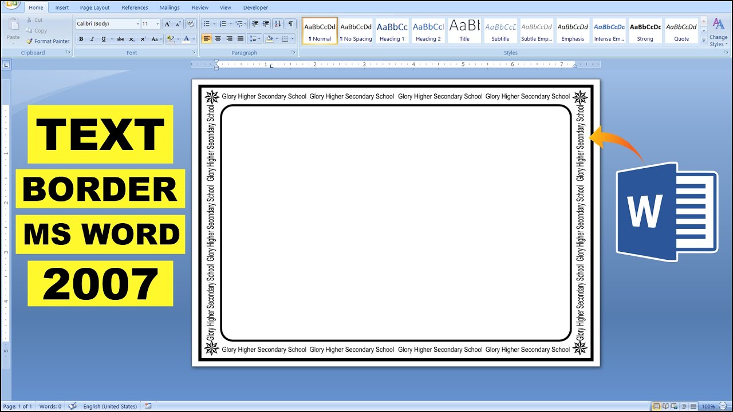Click the Align Text Right icon
The width and height of the screenshot is (733, 412).
(229, 39)
